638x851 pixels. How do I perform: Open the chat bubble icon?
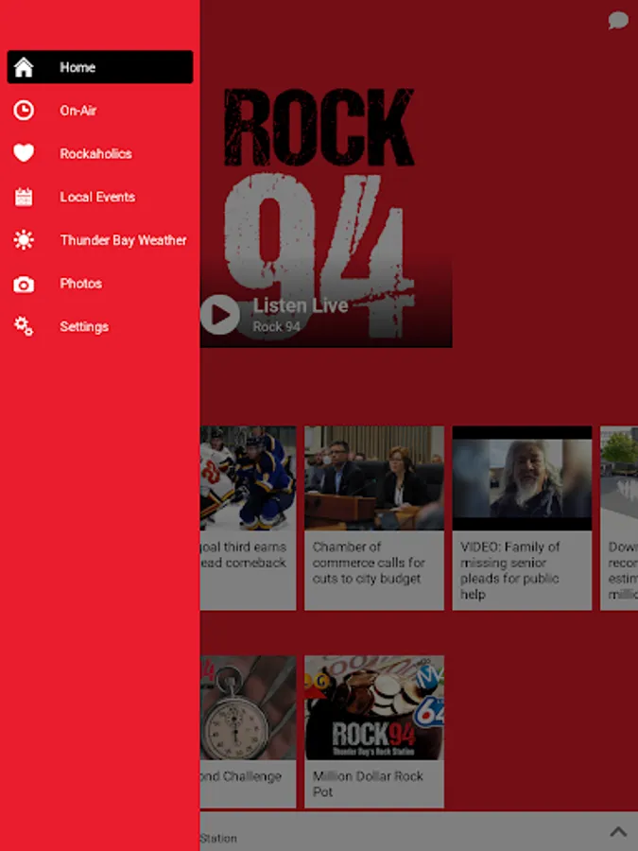(618, 21)
